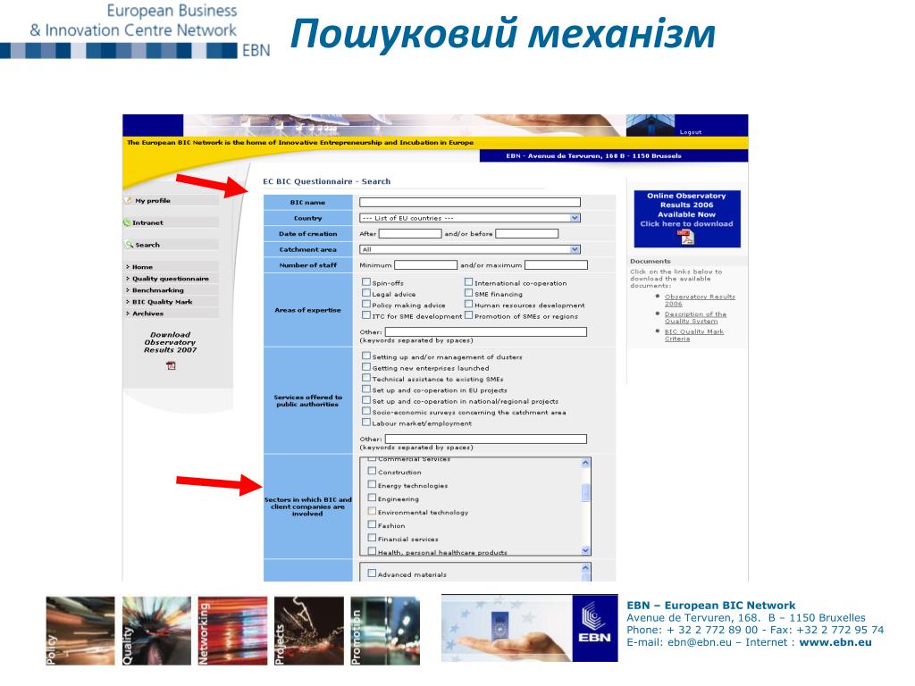Click Download Observatory Results 2007 text
915x686 pixels.
tap(171, 342)
